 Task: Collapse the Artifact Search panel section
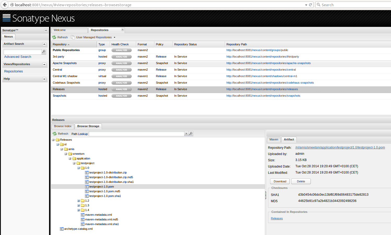click(x=44, y=44)
